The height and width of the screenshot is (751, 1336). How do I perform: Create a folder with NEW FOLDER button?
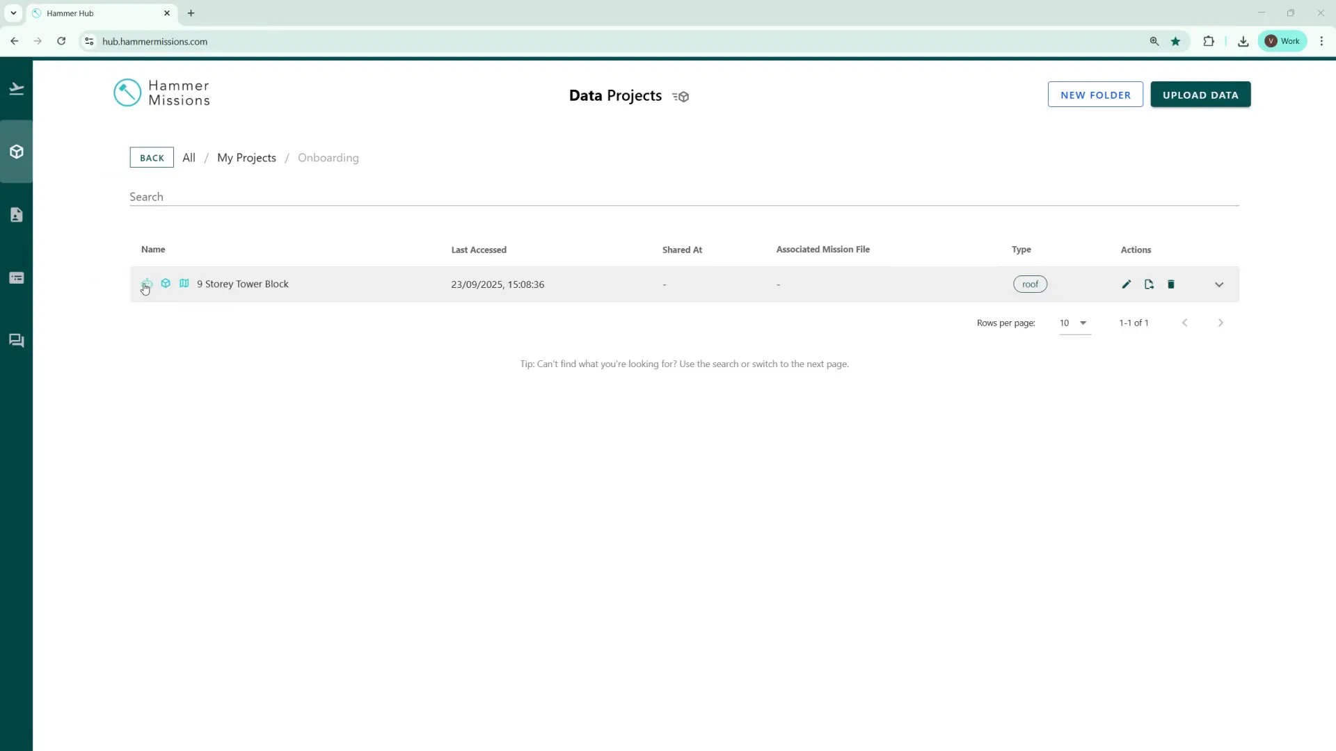[1095, 95]
